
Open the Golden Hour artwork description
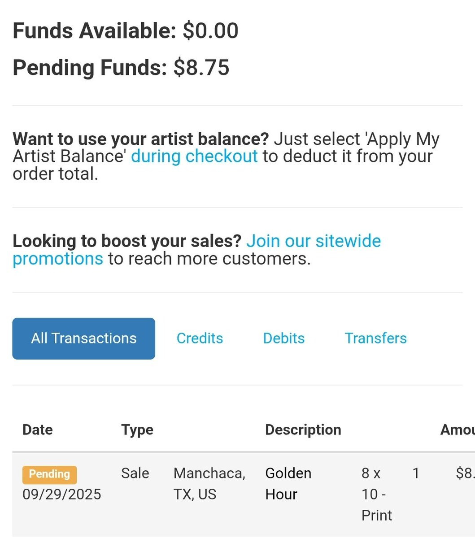pos(288,483)
